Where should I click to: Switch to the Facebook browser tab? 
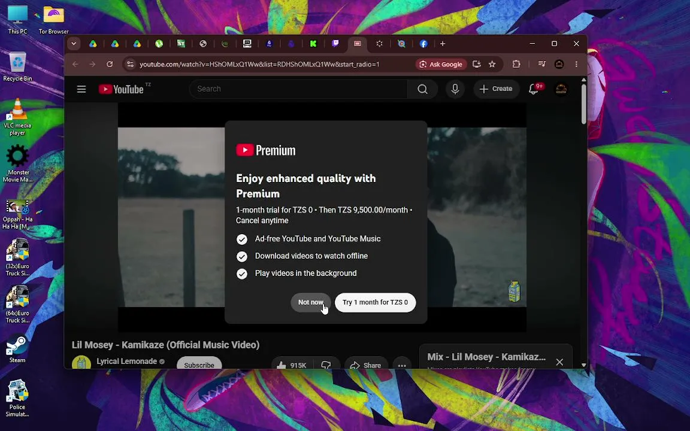pyautogui.click(x=423, y=44)
